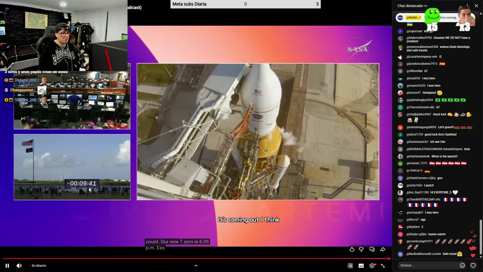Seek on the red progress bar

click(196, 258)
